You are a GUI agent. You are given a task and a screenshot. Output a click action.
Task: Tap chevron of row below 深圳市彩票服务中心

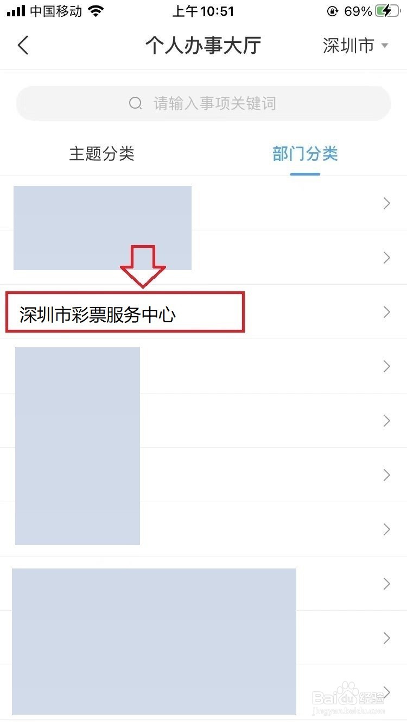387,366
